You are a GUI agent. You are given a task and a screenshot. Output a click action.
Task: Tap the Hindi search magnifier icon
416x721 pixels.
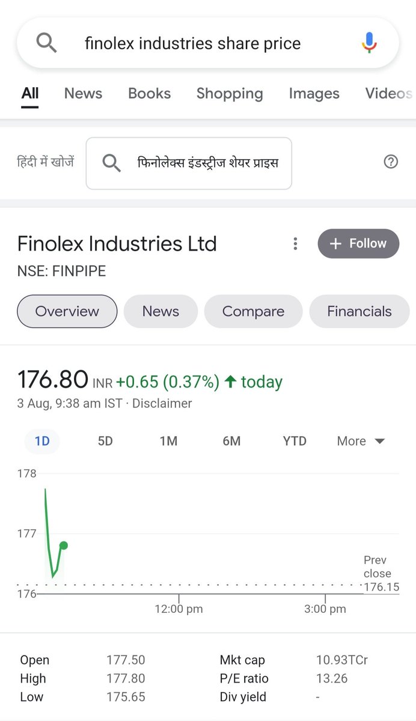click(x=112, y=163)
